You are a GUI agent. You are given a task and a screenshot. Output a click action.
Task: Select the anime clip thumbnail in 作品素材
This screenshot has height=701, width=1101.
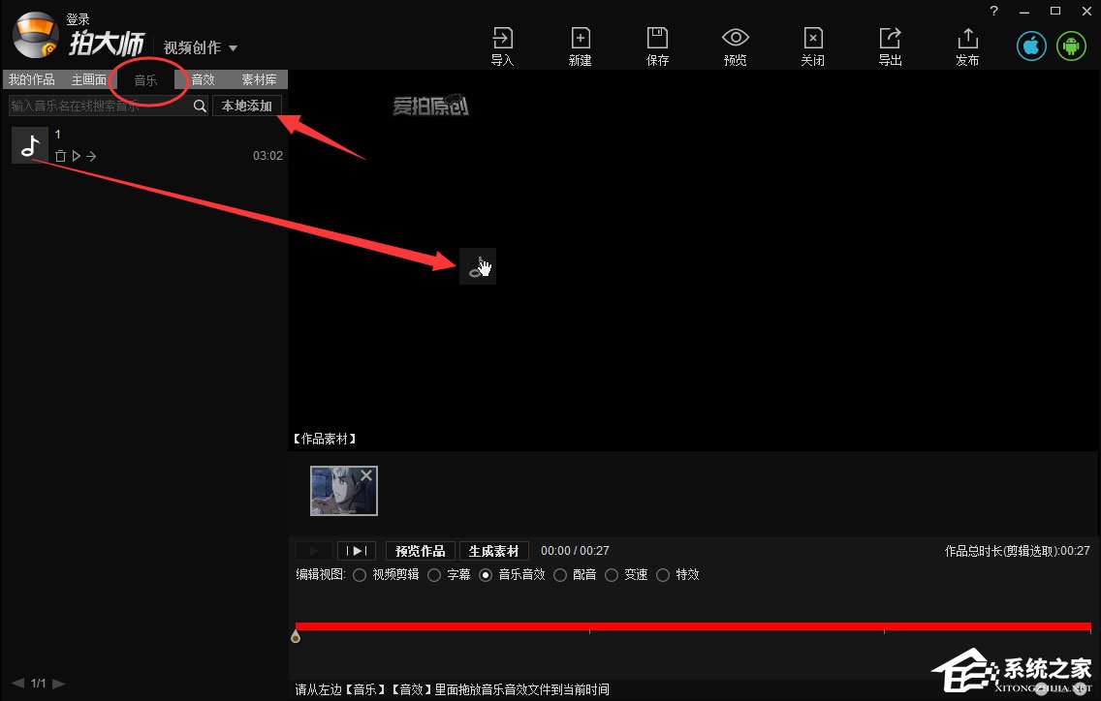(344, 491)
